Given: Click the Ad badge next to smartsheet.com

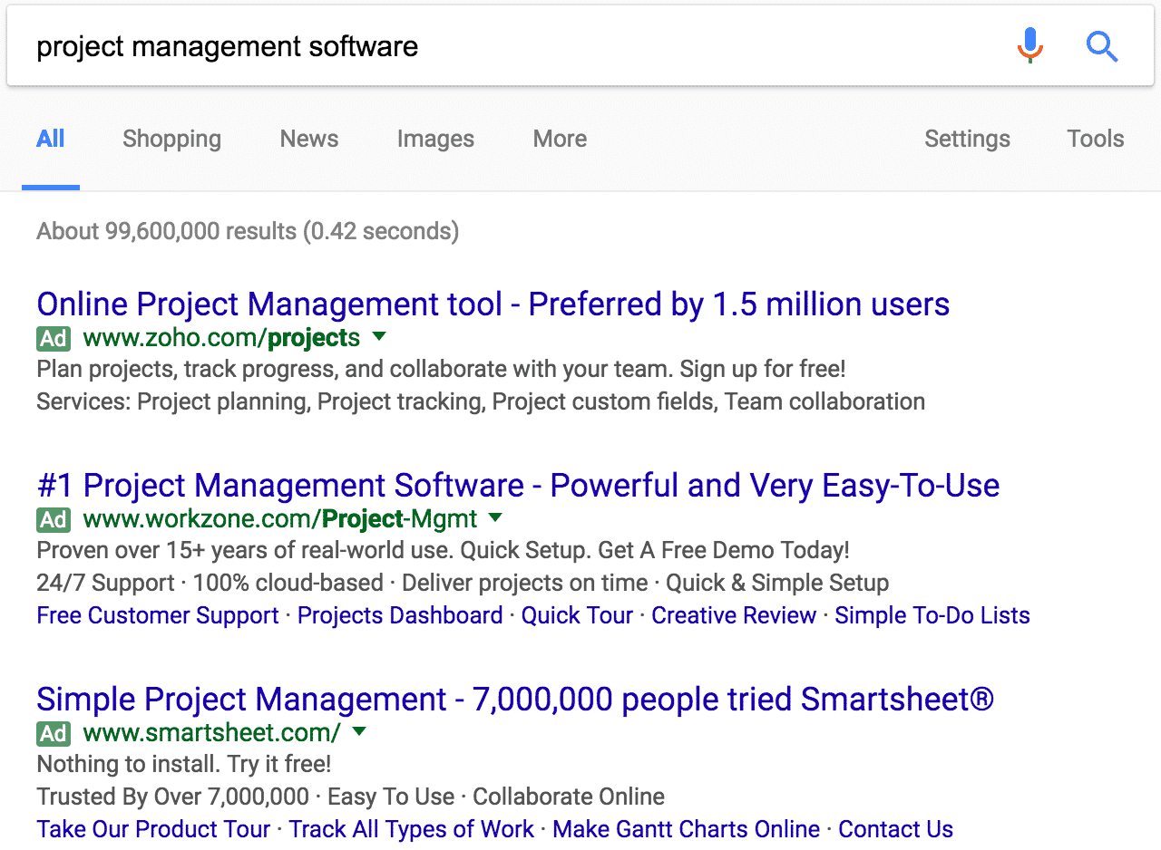Looking at the screenshot, I should click(x=54, y=733).
